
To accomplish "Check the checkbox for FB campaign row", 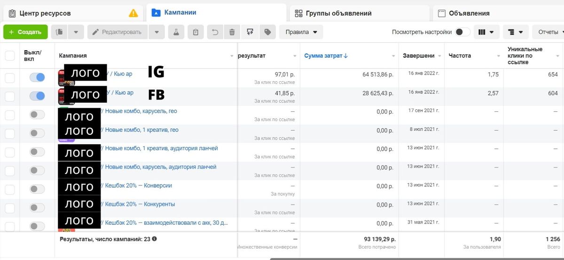I will tap(9, 96).
